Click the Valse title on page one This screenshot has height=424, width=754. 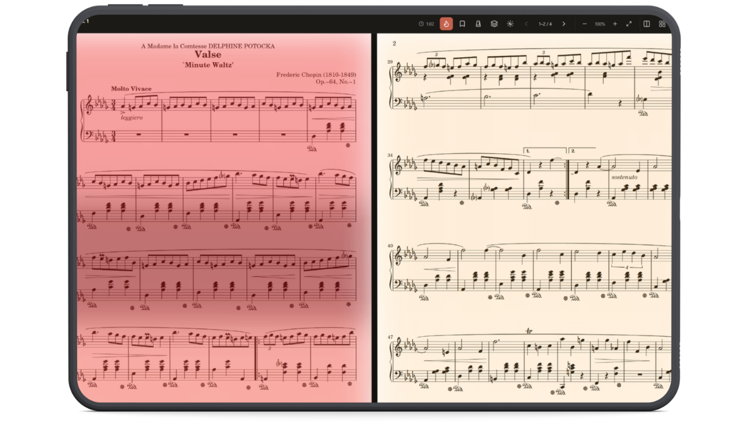point(208,55)
